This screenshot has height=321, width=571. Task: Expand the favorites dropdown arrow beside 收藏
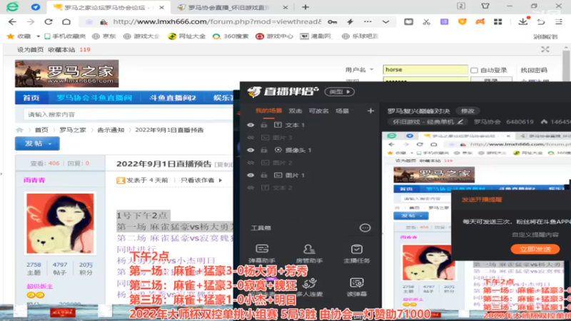click(38, 36)
